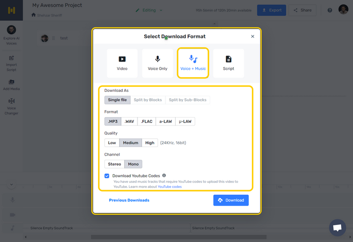Open the Previous Downloads link
Image resolution: width=353 pixels, height=242 pixels.
click(129, 200)
